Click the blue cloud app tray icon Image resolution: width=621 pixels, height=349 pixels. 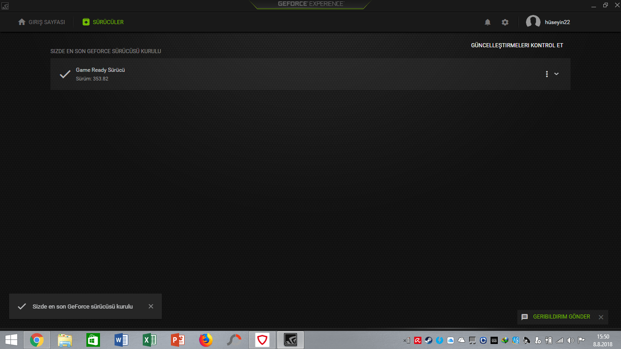click(451, 340)
